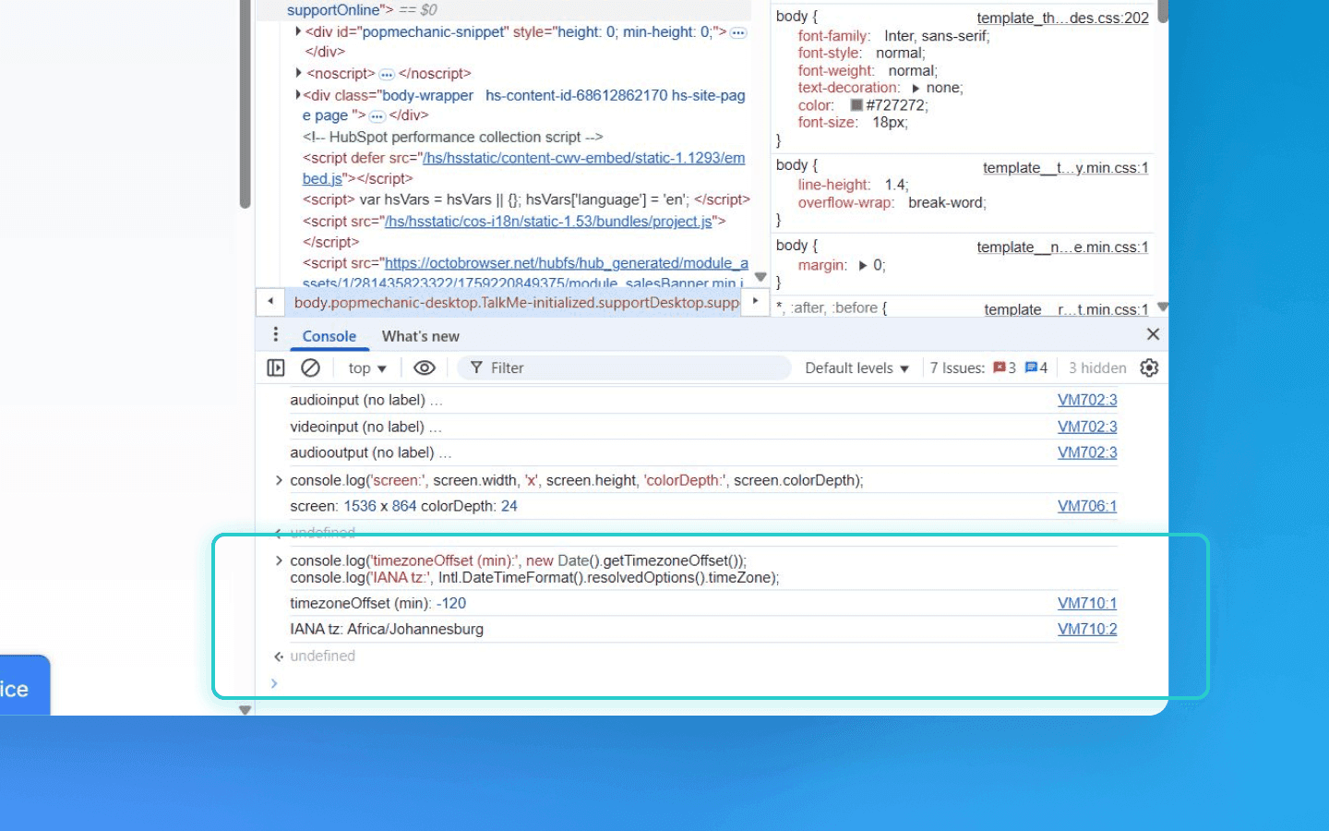Open the VM710:2 source link
Image resolution: width=1329 pixels, height=831 pixels.
tap(1087, 629)
